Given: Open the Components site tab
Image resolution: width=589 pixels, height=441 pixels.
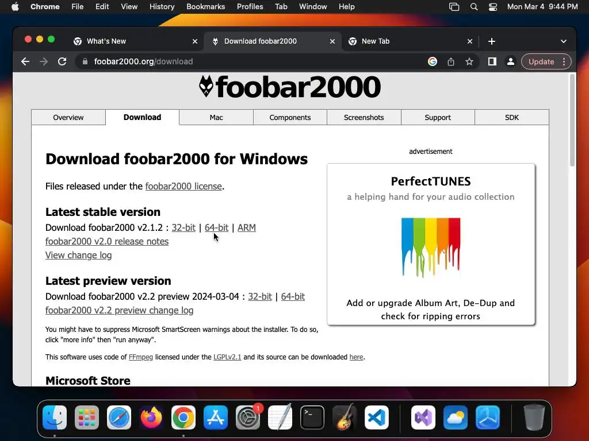Looking at the screenshot, I should 290,117.
